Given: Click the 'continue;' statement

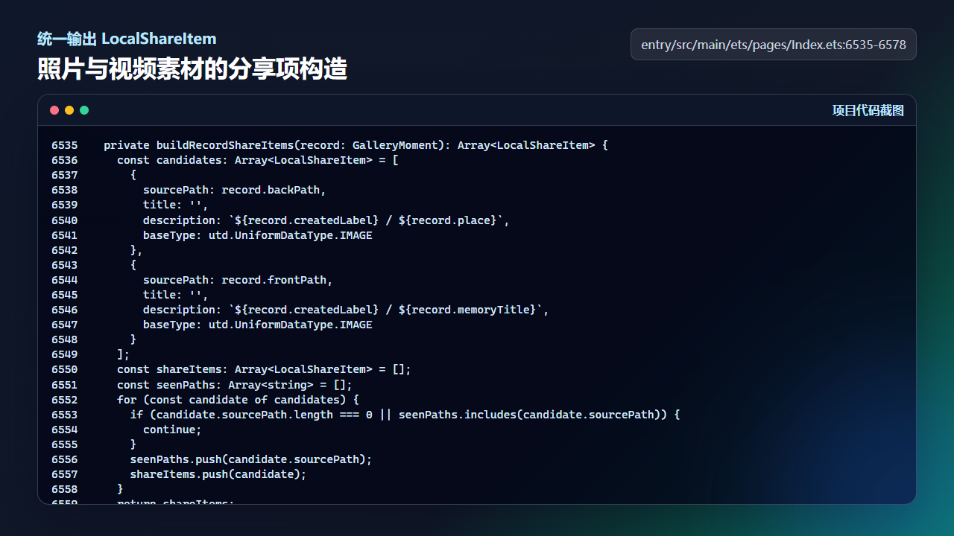Looking at the screenshot, I should click(x=172, y=430).
